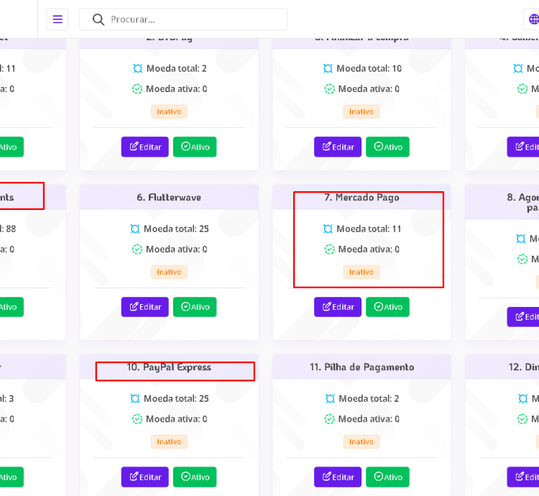Activate the Flutterwave gateway
Screen dimensions: 539x496
195,307
